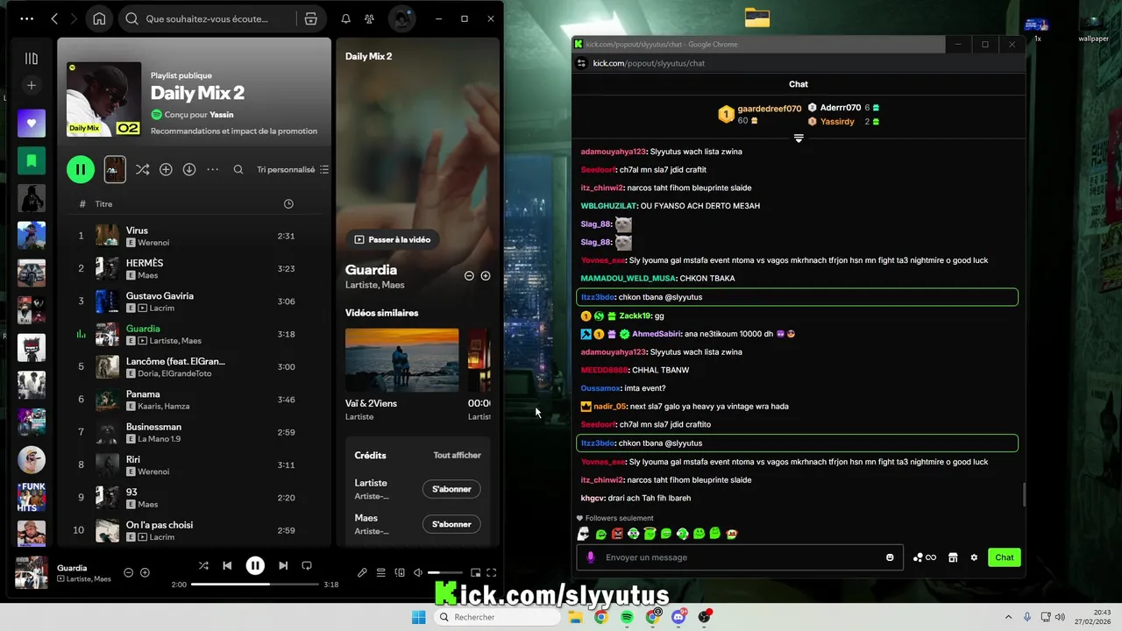Screen dimensions: 1122x631
Task: Open the emoji picker in Kick chat
Action: (890, 557)
